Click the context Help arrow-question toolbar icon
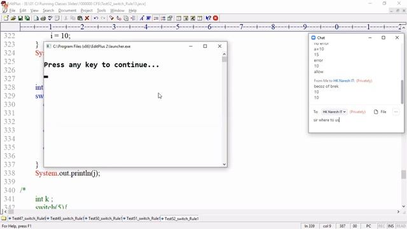This screenshot has height=229, width=407. (208, 18)
